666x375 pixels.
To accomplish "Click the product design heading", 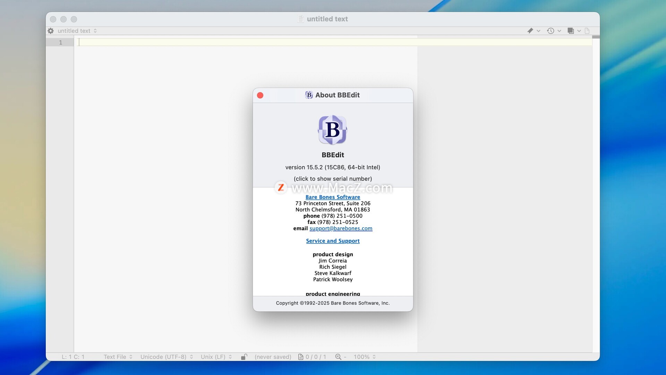I will click(333, 254).
